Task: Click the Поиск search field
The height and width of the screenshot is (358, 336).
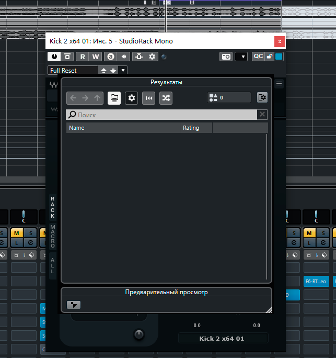Action: pos(161,115)
